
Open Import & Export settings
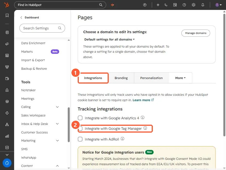coord(33,60)
